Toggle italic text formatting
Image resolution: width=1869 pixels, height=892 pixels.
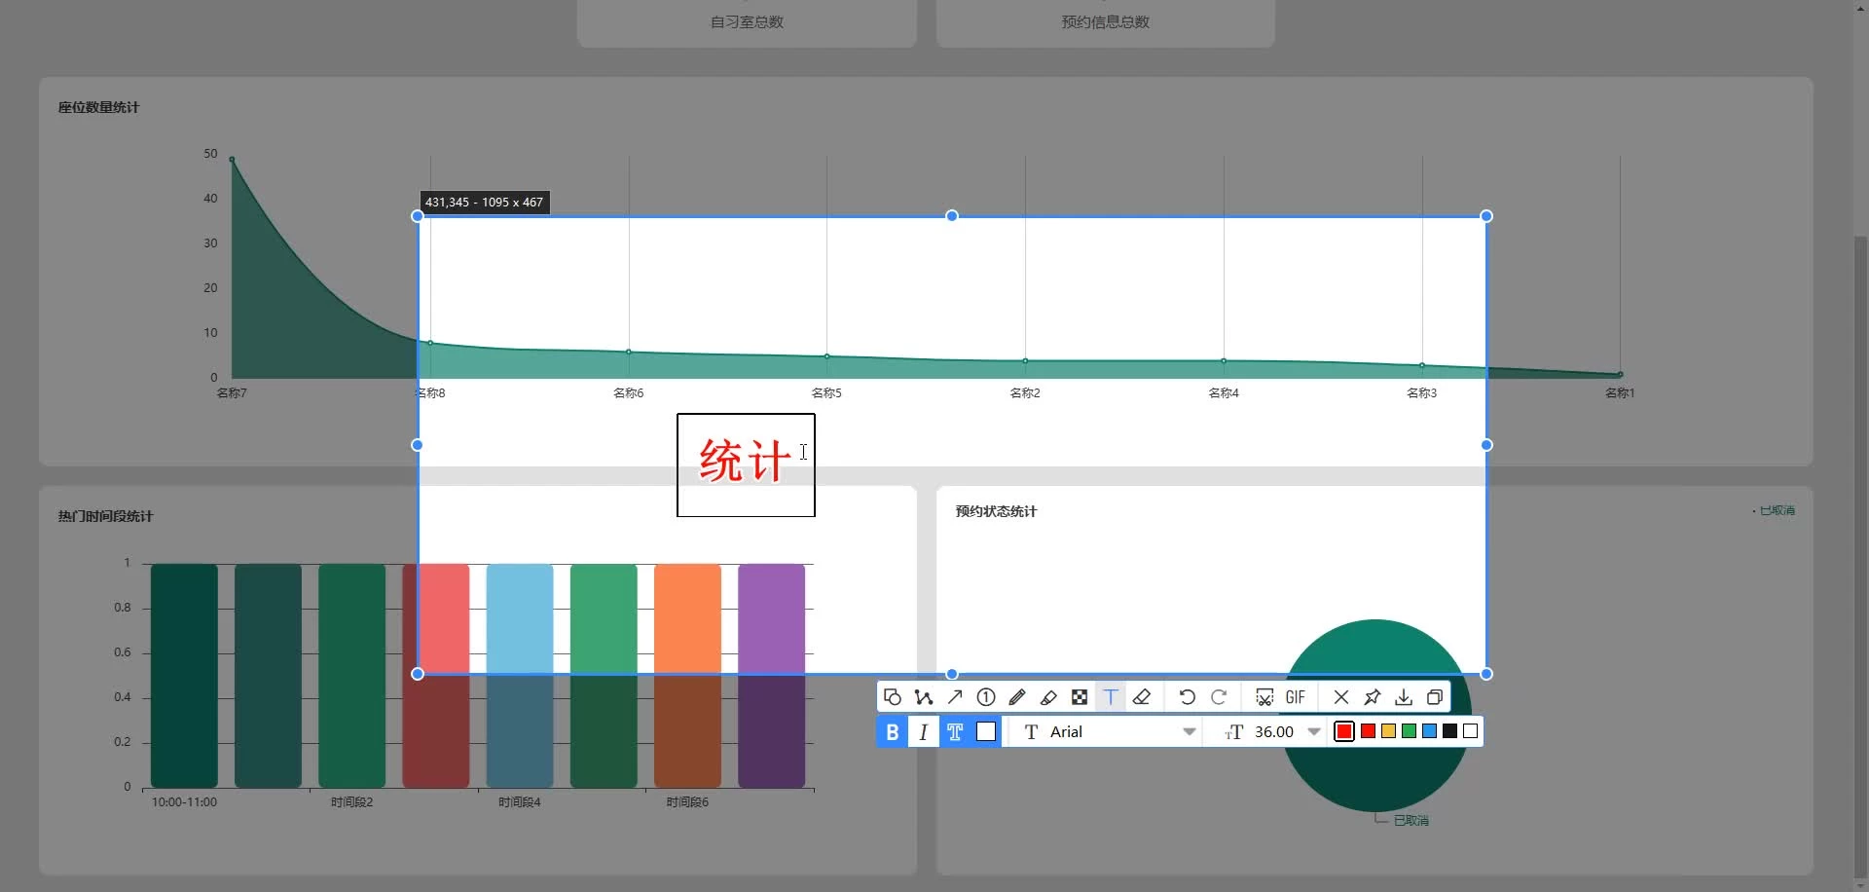pos(924,732)
